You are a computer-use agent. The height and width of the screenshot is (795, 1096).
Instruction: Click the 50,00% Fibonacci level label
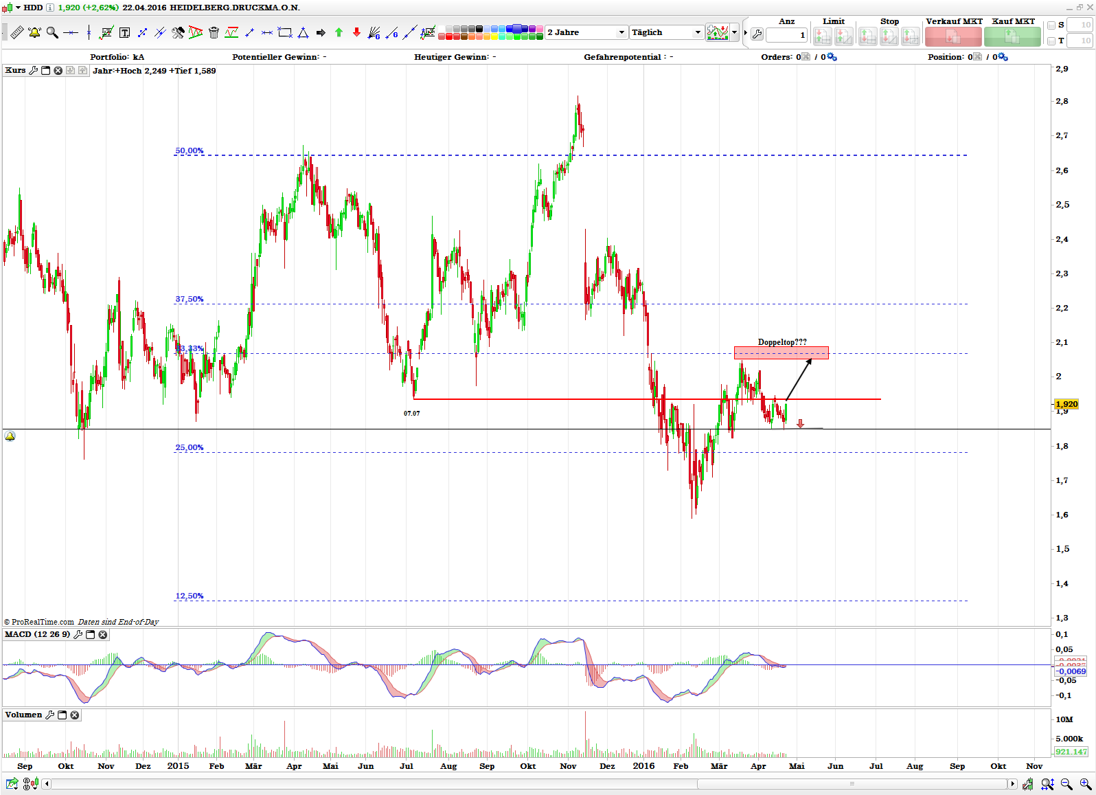click(x=190, y=150)
